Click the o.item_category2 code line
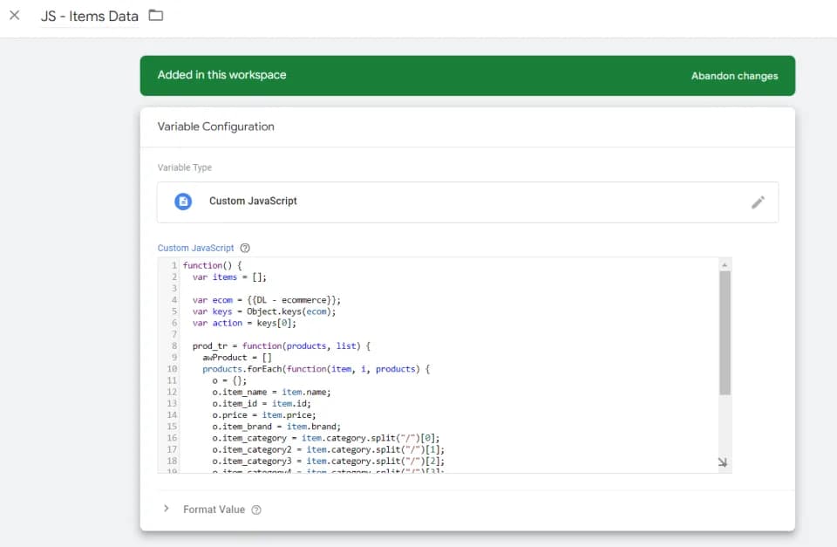Image resolution: width=837 pixels, height=547 pixels. tap(329, 450)
